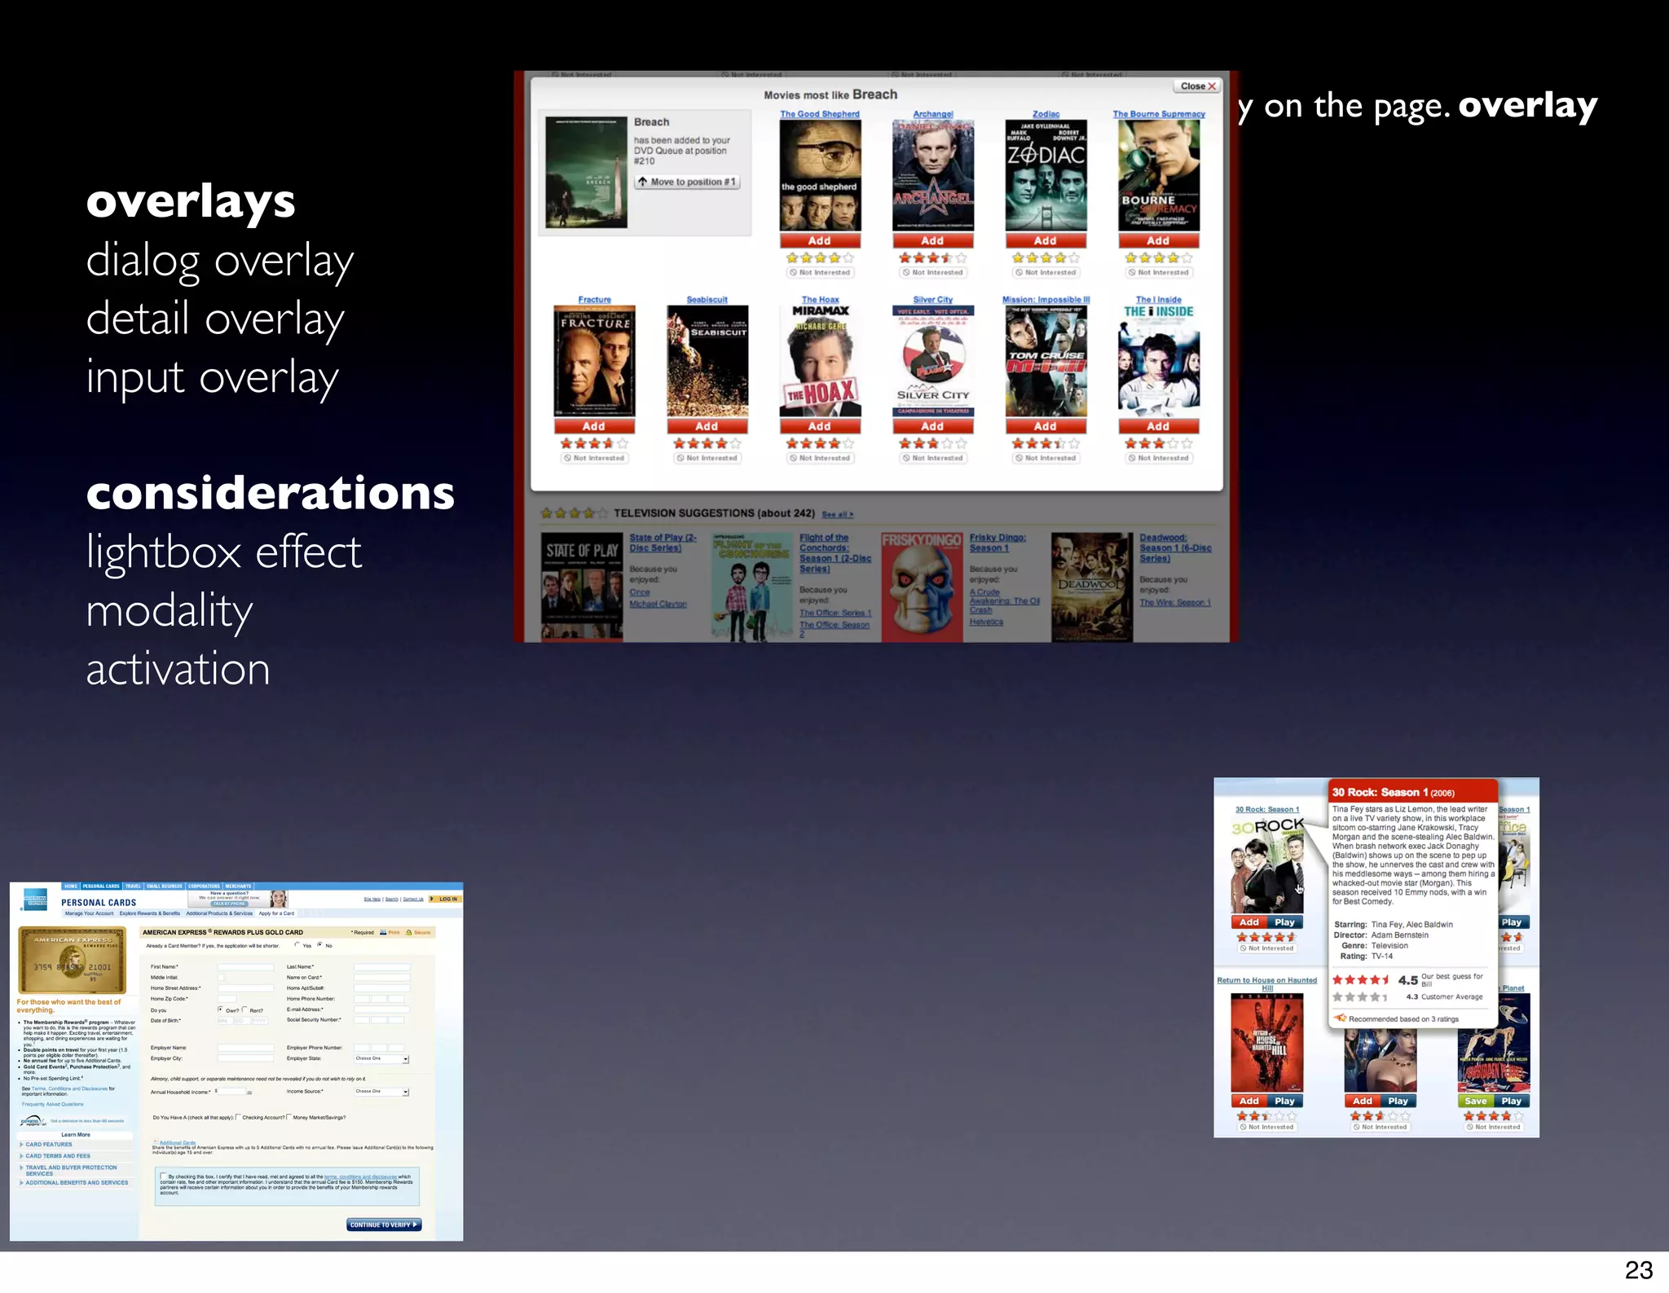Select Yes for already a Card Member

297,945
